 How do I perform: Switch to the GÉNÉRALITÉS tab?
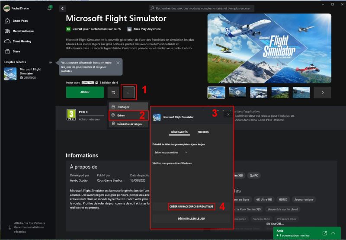179,132
